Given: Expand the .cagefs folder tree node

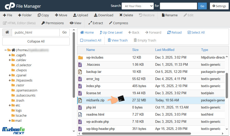Looking at the screenshot, I should [10, 55].
